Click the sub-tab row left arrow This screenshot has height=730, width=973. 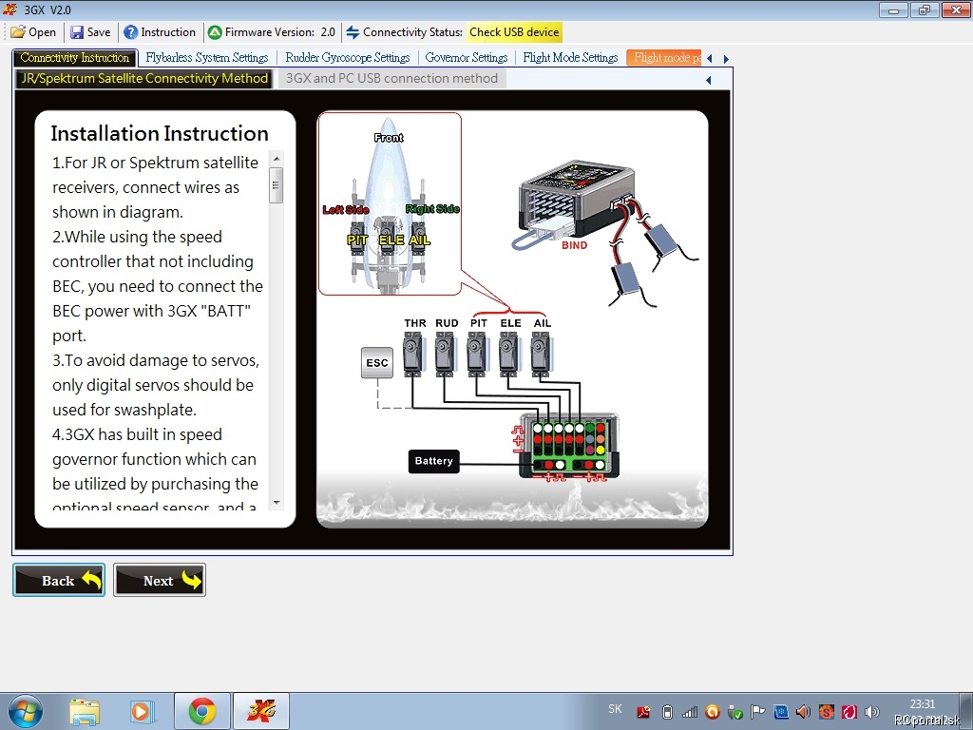coord(709,80)
